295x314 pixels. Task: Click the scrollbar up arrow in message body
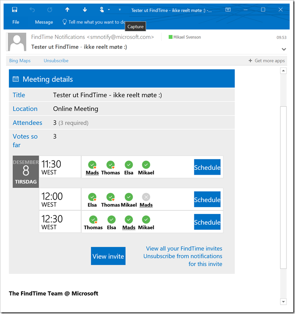click(x=283, y=71)
